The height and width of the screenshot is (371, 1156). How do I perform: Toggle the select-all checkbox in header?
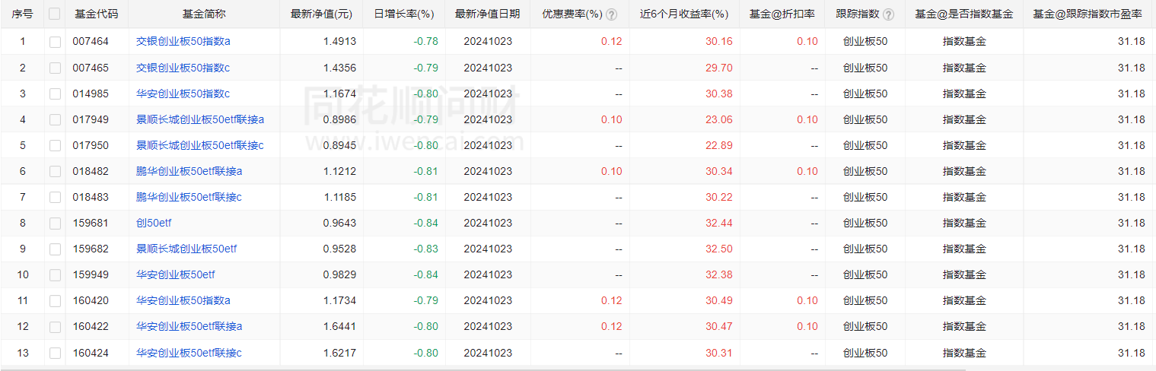[x=55, y=14]
